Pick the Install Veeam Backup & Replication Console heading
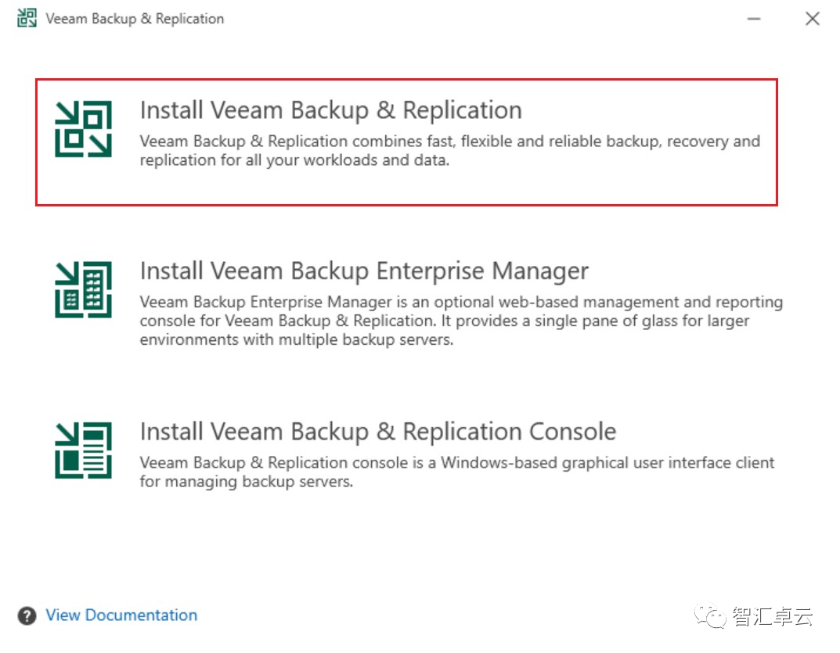Viewport: 840px width, 653px height. click(378, 432)
